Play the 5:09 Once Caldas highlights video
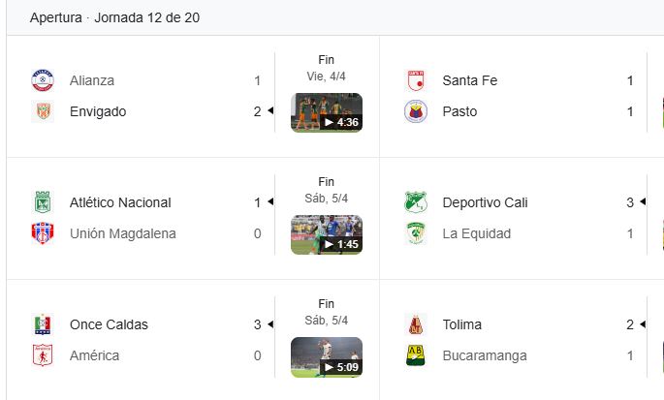The height and width of the screenshot is (400, 664). 327,356
